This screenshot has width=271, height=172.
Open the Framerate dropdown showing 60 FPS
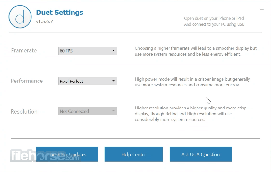pyautogui.click(x=87, y=51)
